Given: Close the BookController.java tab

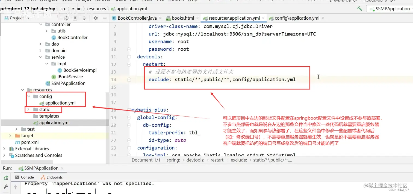Looking at the screenshot, I should [x=161, y=18].
